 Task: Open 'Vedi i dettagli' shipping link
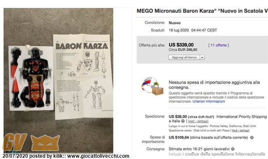[198, 121]
